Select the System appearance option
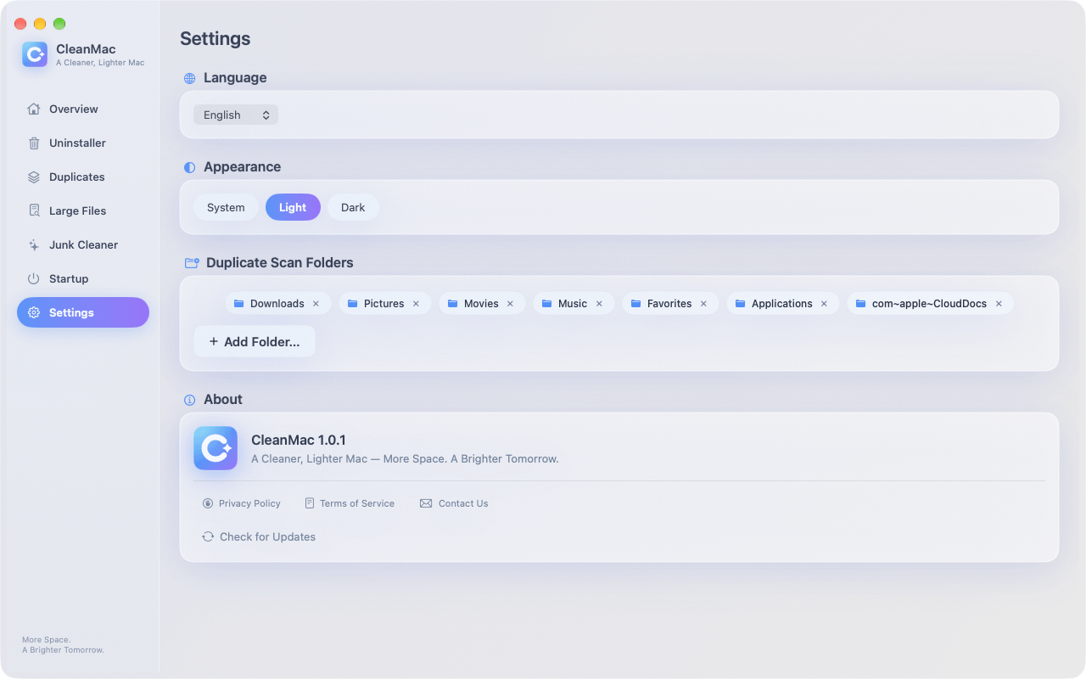This screenshot has width=1086, height=679. [226, 207]
